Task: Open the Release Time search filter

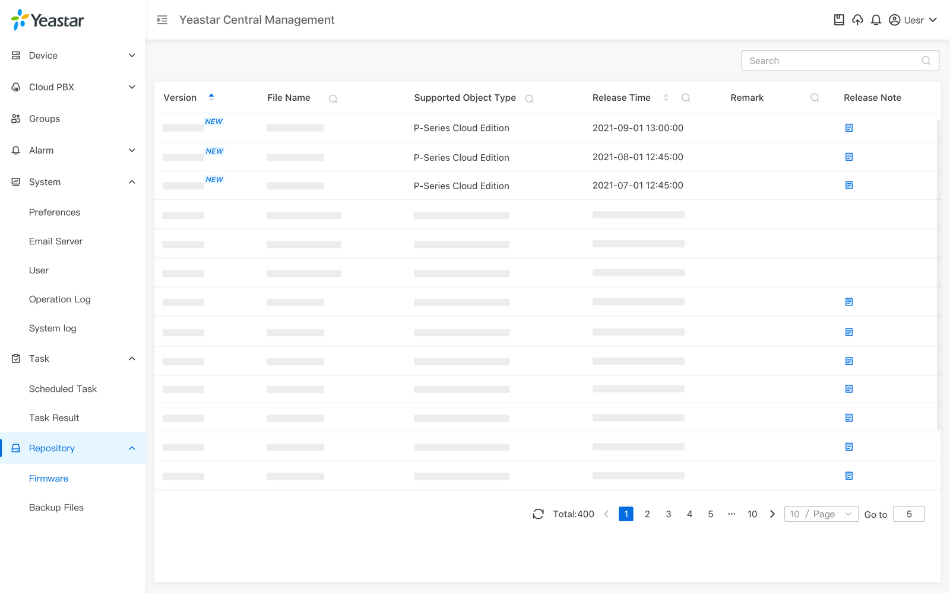Action: 686,98
